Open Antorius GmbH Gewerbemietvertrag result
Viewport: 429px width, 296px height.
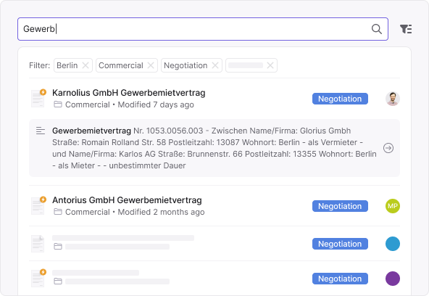127,200
